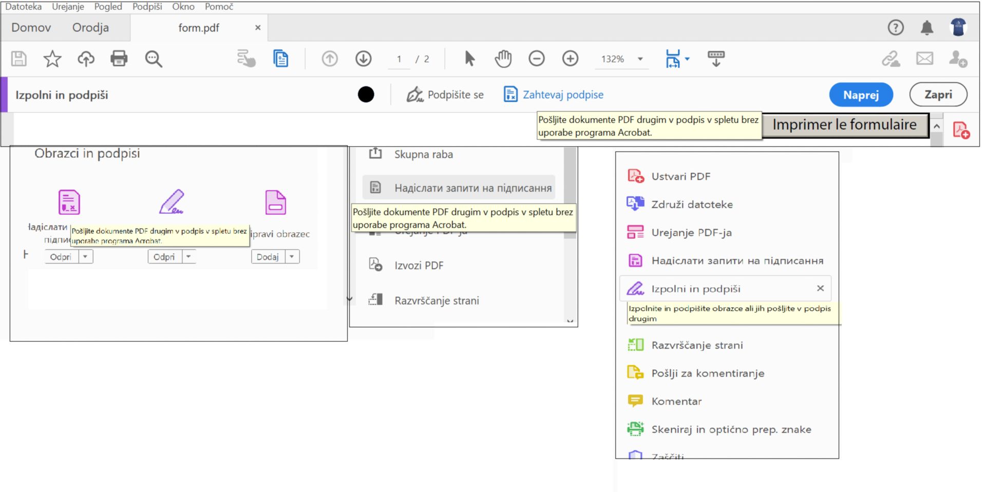The width and height of the screenshot is (986, 492).
Task: Click the first Odpri button
Action: coord(61,256)
